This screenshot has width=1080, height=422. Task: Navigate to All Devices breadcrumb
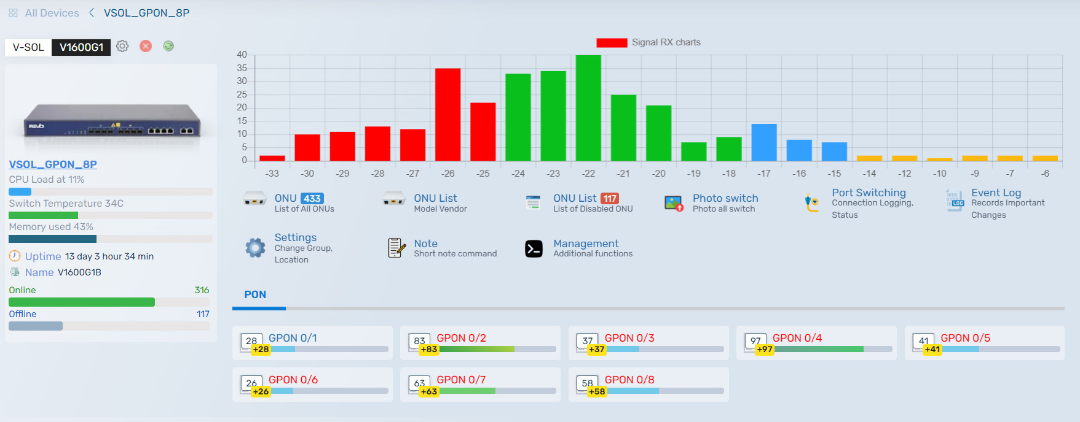[52, 13]
